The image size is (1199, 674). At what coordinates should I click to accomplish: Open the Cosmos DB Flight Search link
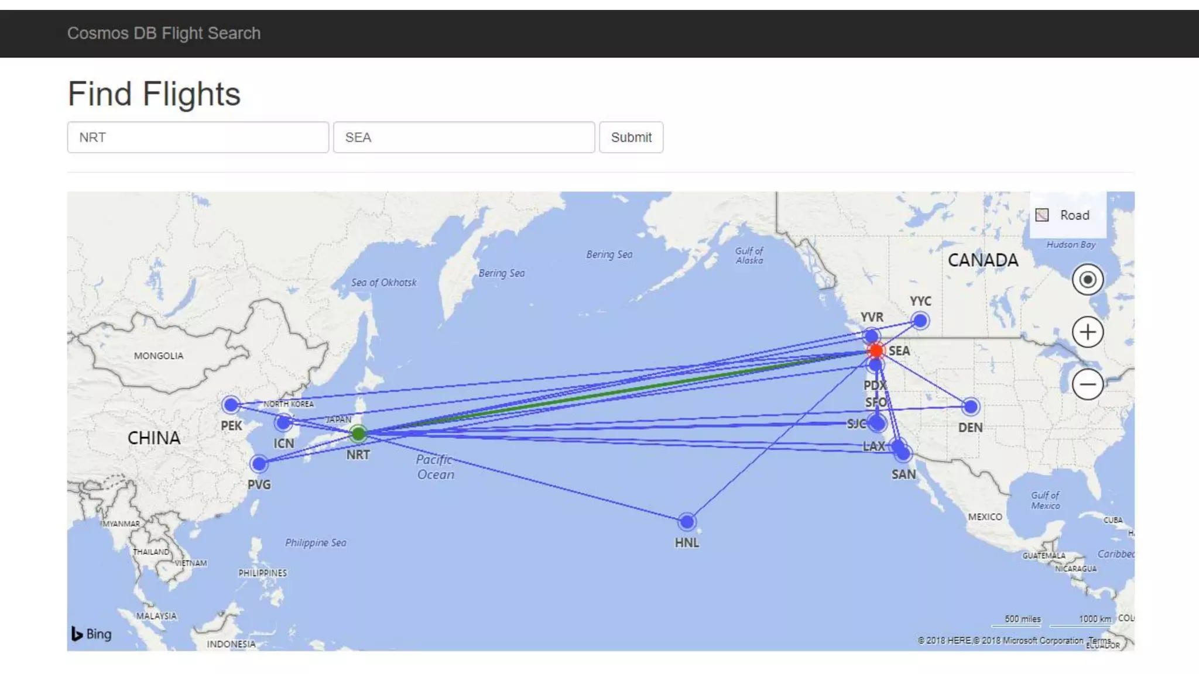(x=164, y=33)
